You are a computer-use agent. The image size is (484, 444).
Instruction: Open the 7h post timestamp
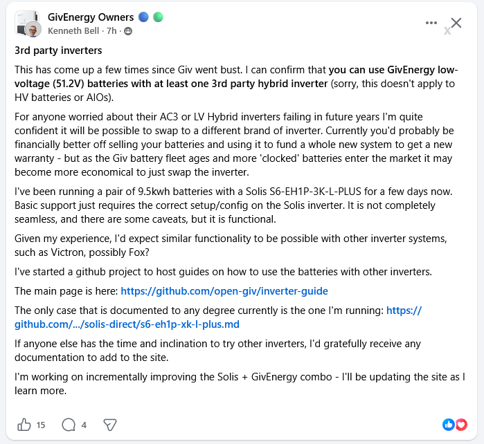tap(111, 31)
